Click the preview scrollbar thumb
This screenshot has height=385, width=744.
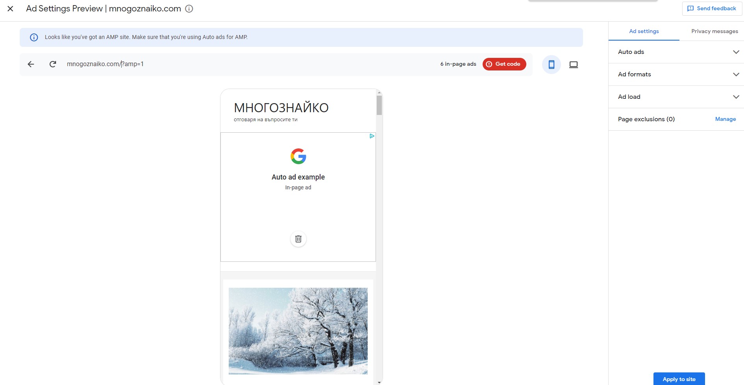(379, 105)
